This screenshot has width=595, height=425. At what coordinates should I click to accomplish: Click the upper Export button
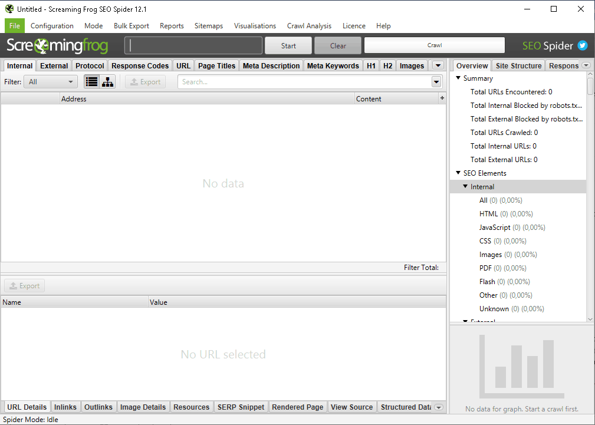pos(146,81)
